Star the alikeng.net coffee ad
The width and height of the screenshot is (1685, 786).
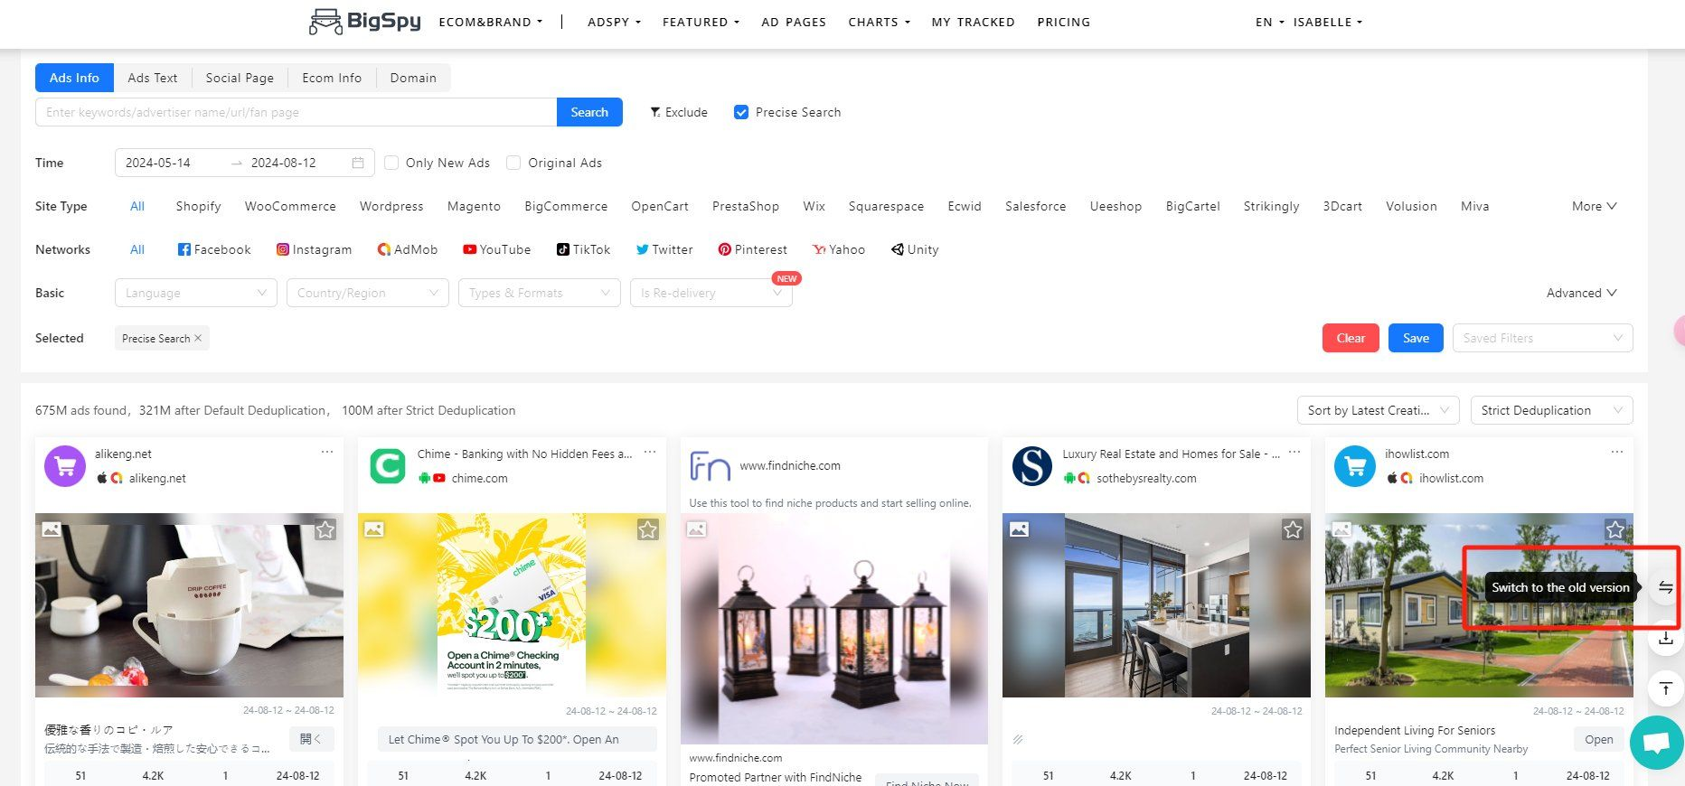click(x=325, y=530)
